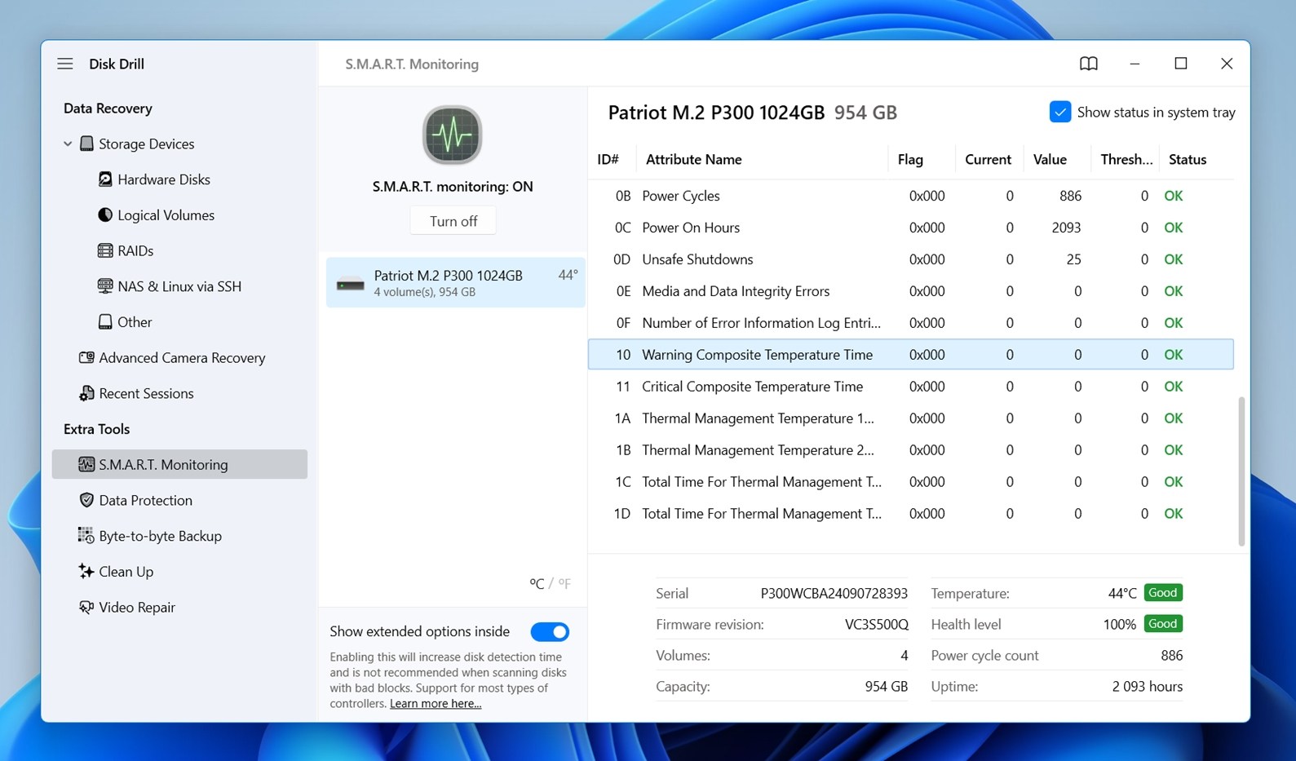Select the Unsafe Shutdowns row
The height and width of the screenshot is (761, 1296).
point(911,259)
